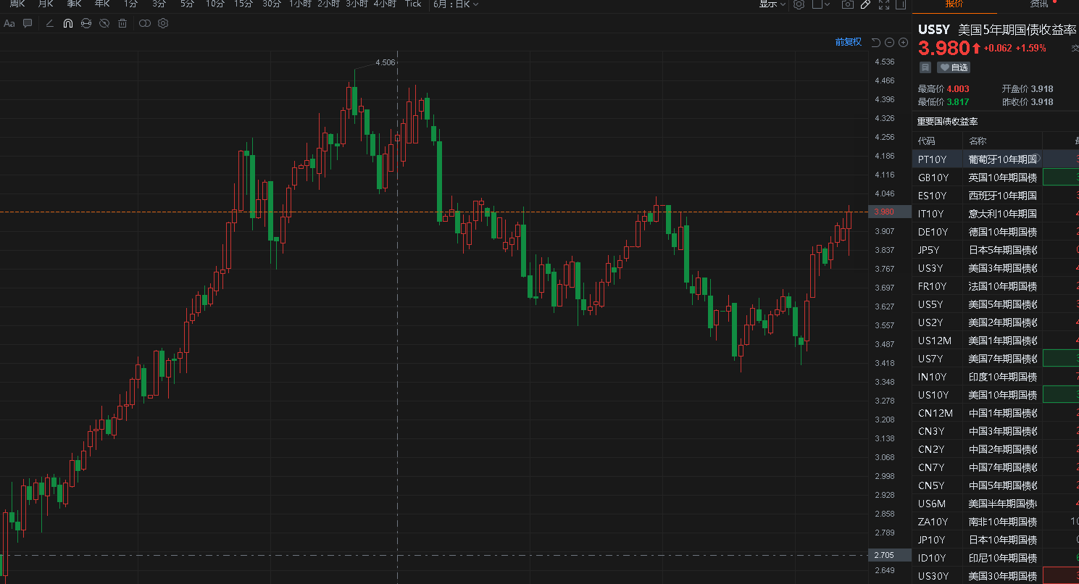1079x584 pixels.
Task: Switch to the 年K yearly chart
Action: [102, 4]
